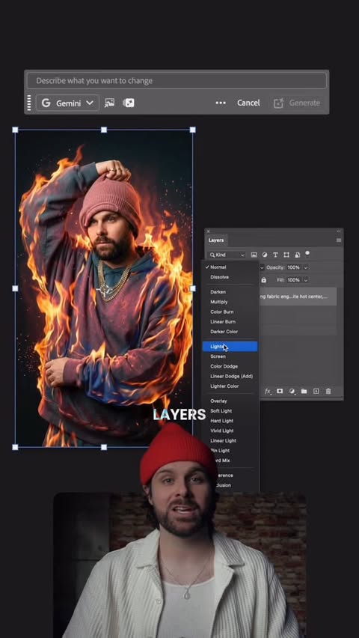Collapse the Layers panel with double arrows
359x638 pixels.
pyautogui.click(x=339, y=231)
